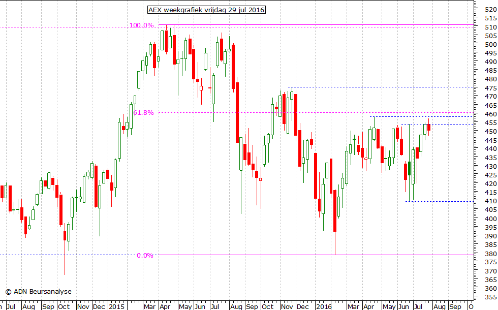The image size is (498, 310).
Task: Click the 375 price axis label
Action: pos(491,262)
